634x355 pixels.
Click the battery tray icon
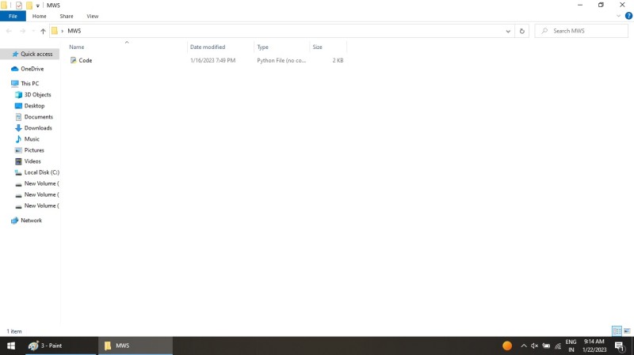tap(546, 346)
